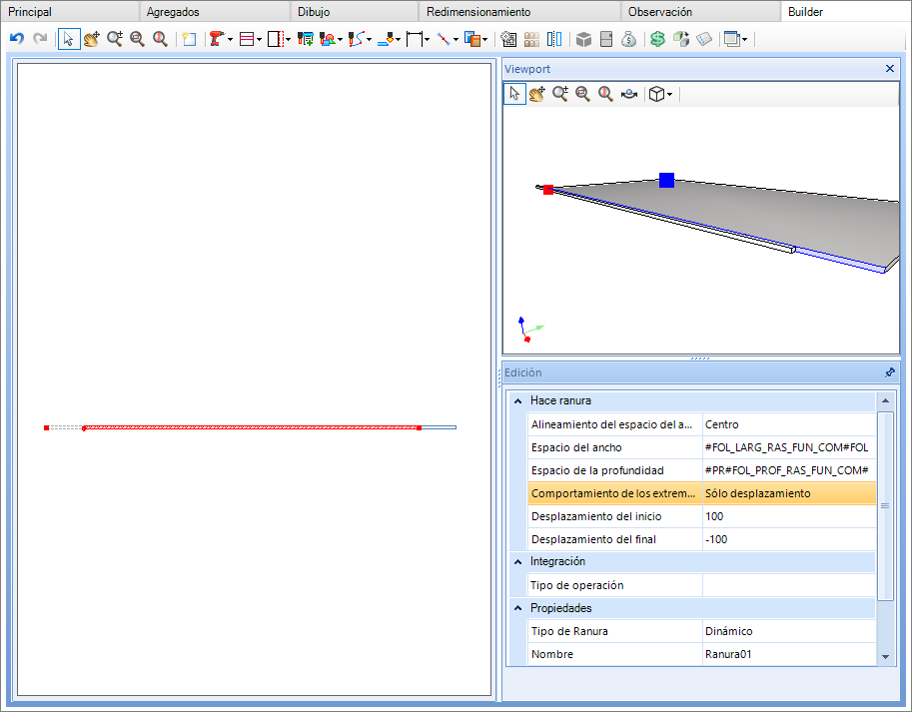Click the red drill tool icon

coord(217,39)
